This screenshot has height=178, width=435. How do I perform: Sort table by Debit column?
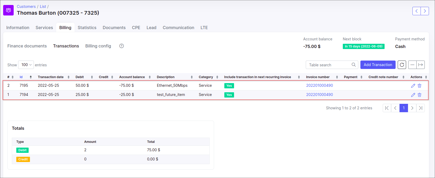(80, 77)
